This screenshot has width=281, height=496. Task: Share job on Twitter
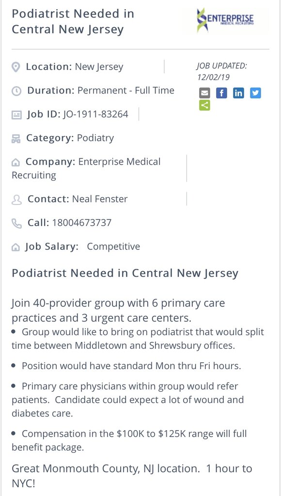point(256,93)
